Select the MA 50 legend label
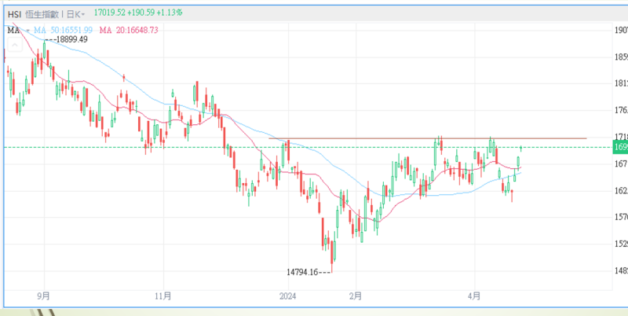The width and height of the screenshot is (628, 316). coord(64,30)
